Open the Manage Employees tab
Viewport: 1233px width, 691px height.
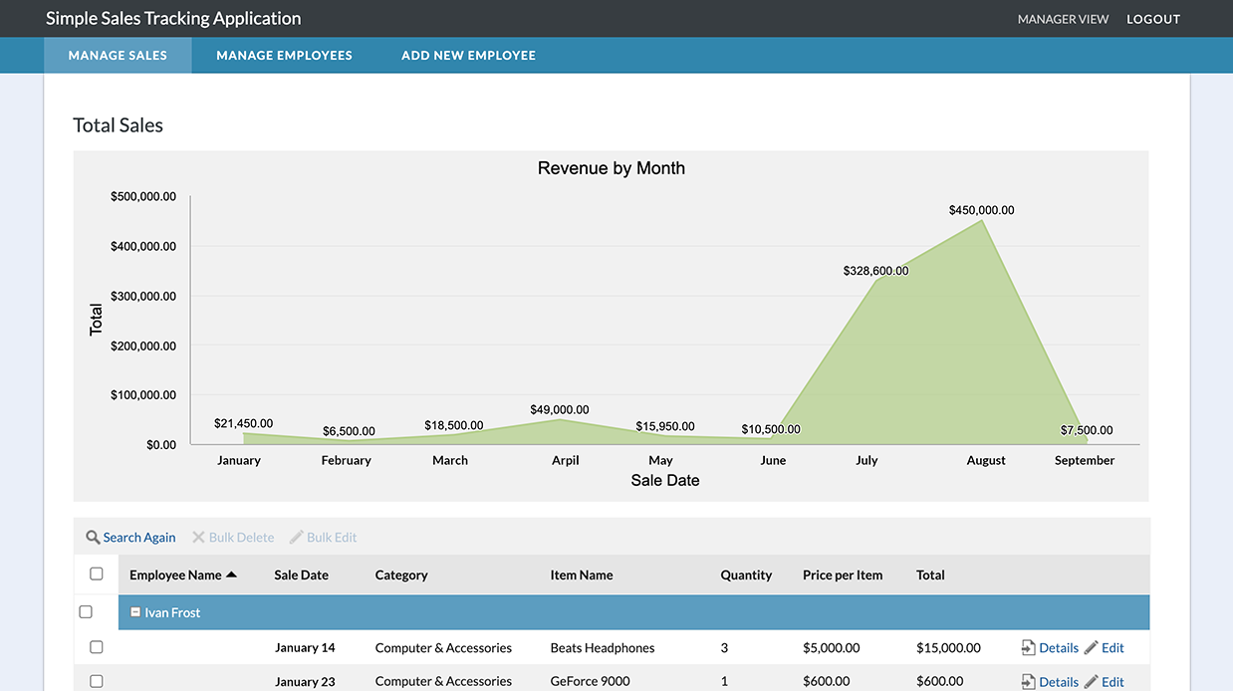click(x=284, y=56)
